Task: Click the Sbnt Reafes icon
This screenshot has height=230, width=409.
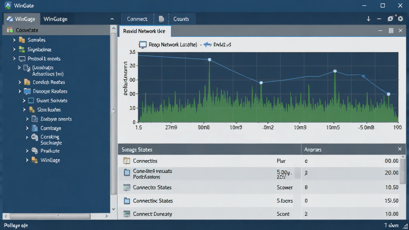Action: pos(32,109)
